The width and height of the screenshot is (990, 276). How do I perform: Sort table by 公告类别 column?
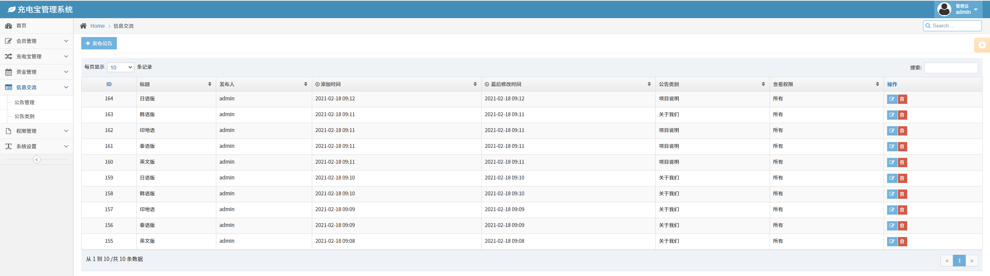pyautogui.click(x=711, y=84)
